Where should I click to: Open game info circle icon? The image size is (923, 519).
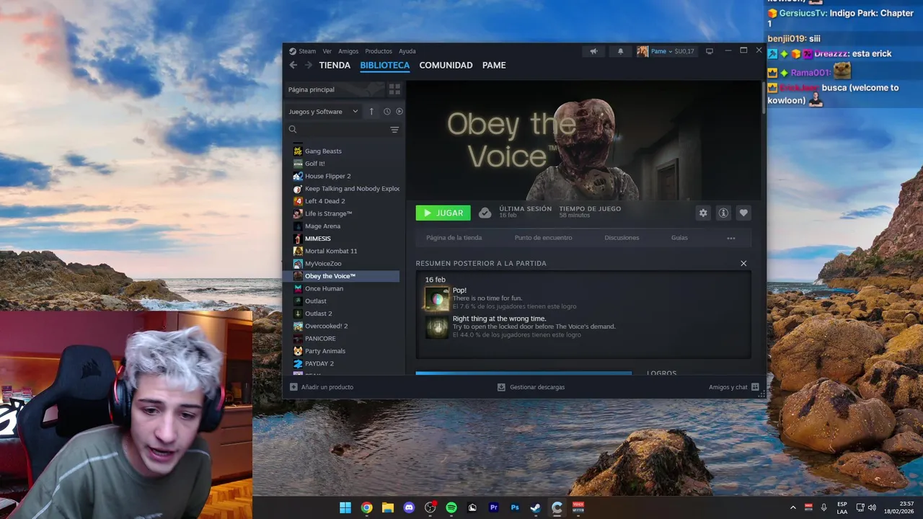tap(723, 213)
